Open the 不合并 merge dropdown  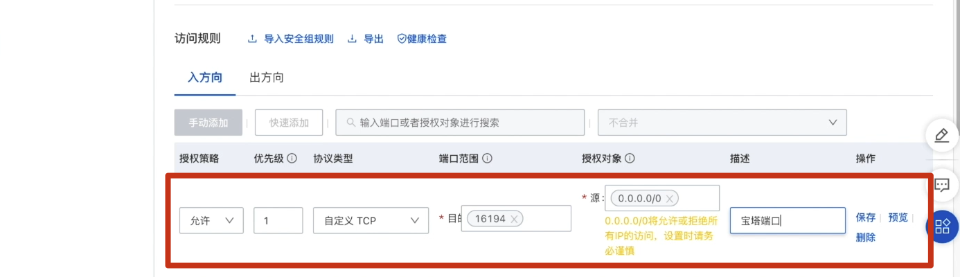pos(722,123)
